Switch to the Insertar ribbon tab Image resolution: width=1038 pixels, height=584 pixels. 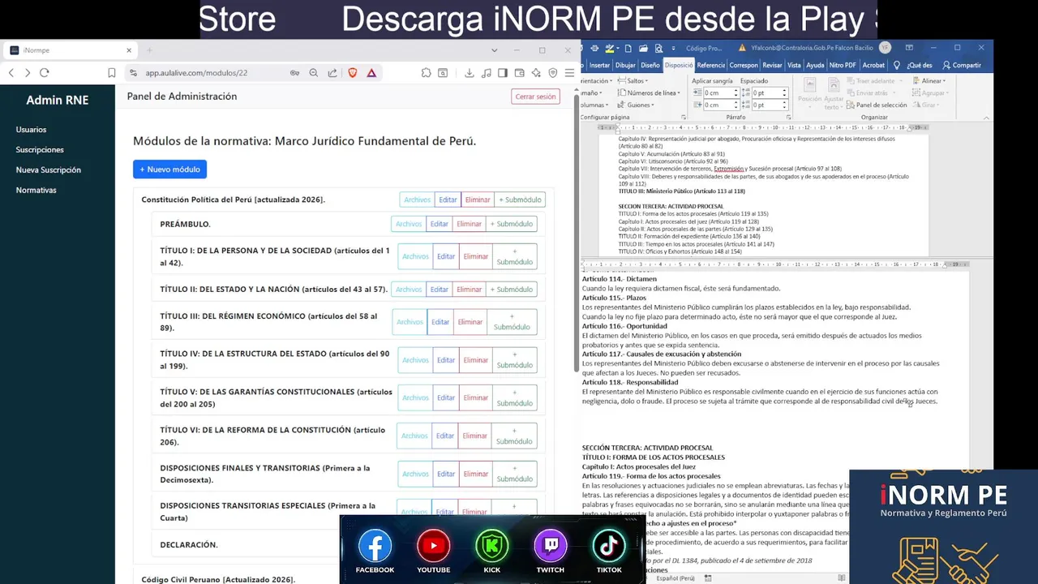599,65
